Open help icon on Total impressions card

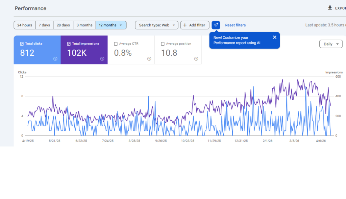click(102, 59)
